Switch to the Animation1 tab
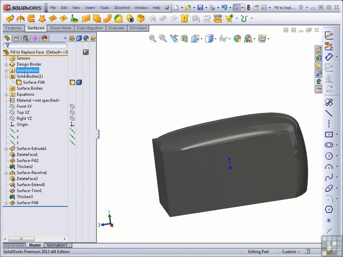343x257 pixels. click(x=56, y=245)
